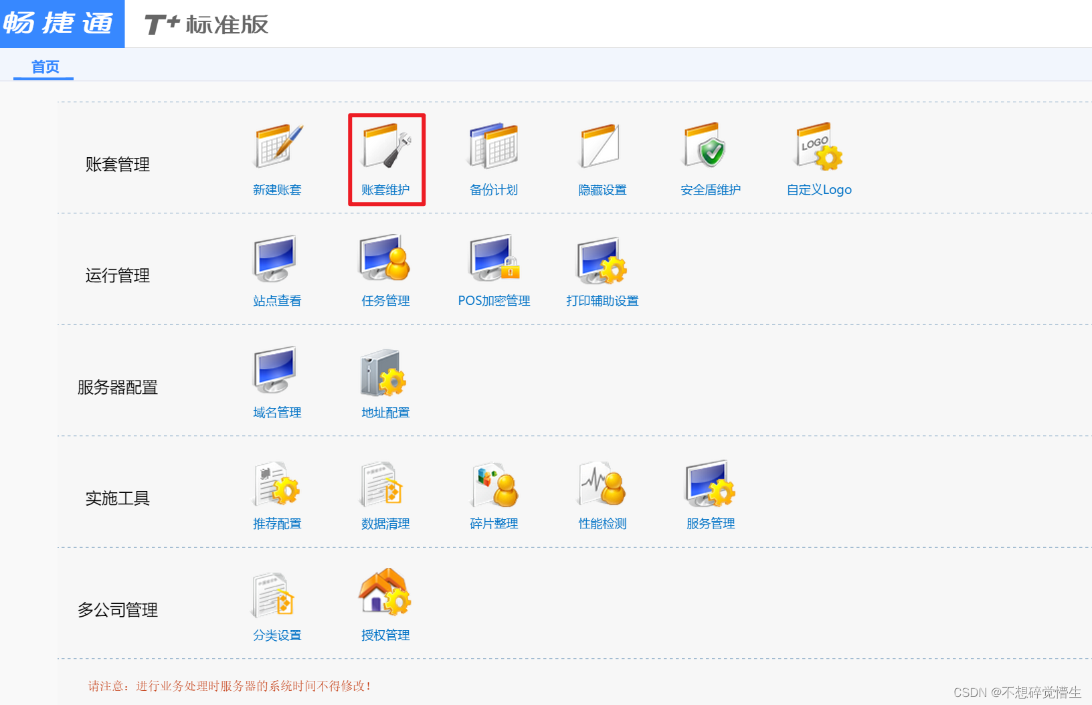
Task: Click the 运行管理 section label
Action: pyautogui.click(x=118, y=276)
